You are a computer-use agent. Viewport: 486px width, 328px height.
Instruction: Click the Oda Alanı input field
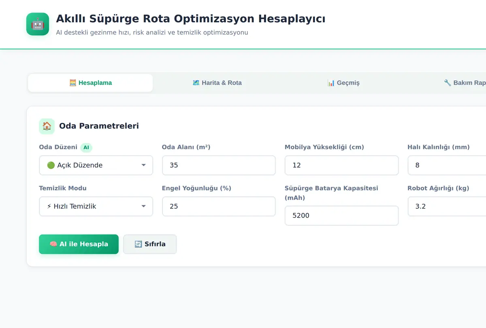[x=219, y=165]
